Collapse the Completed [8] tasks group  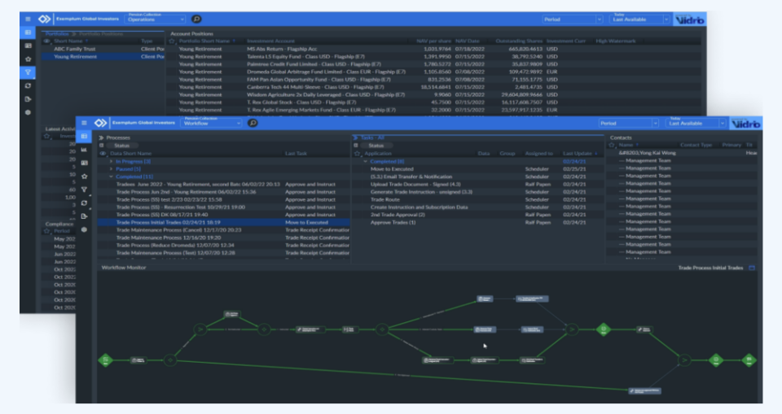[365, 161]
